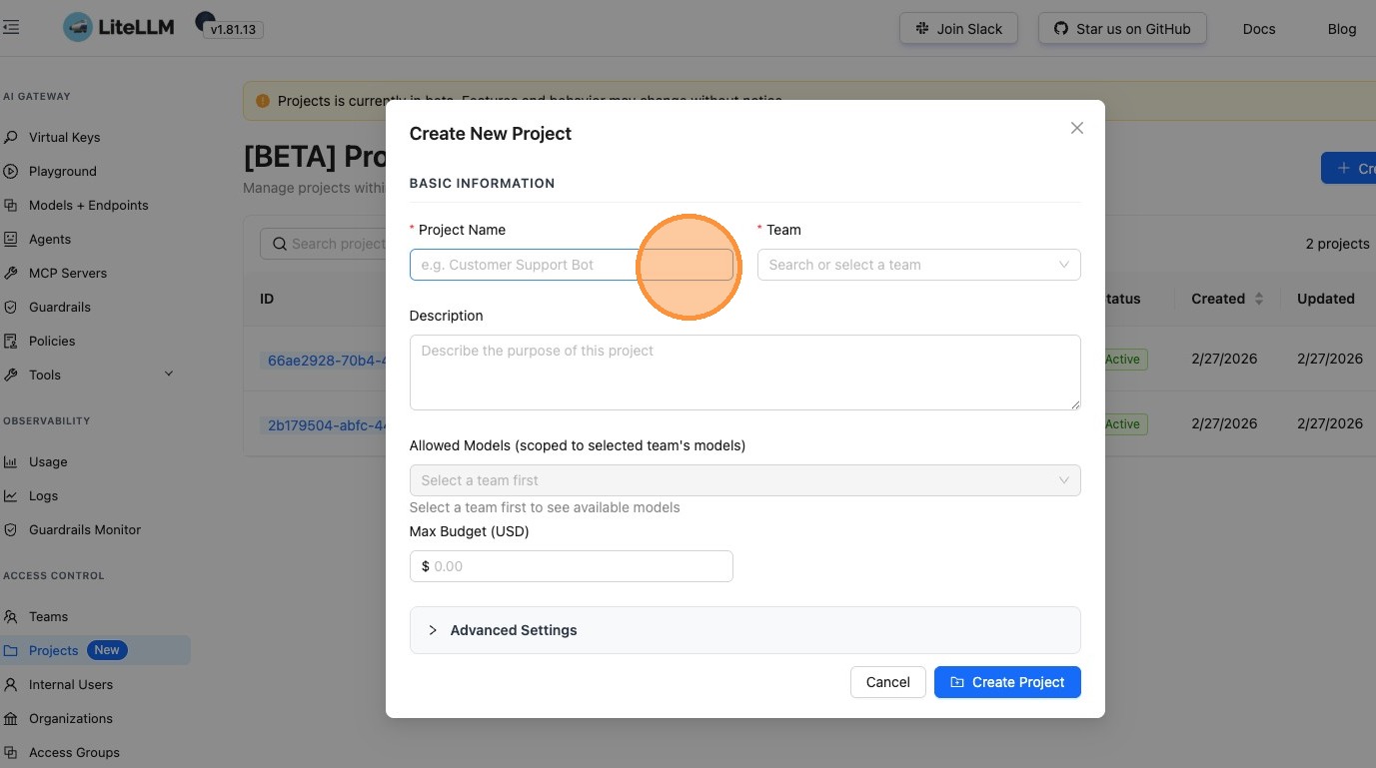Click the Organizations building icon

click(x=11, y=718)
